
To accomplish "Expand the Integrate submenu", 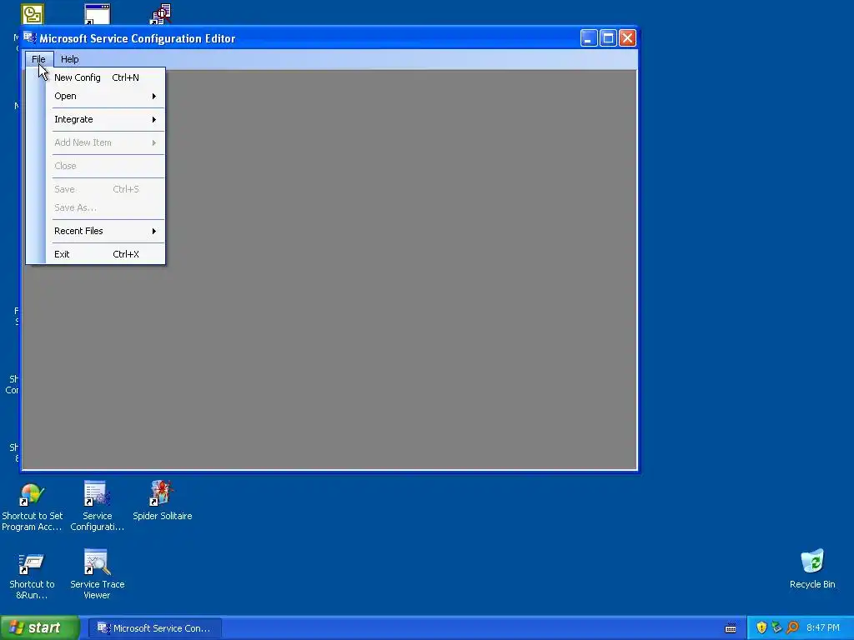I will click(96, 119).
